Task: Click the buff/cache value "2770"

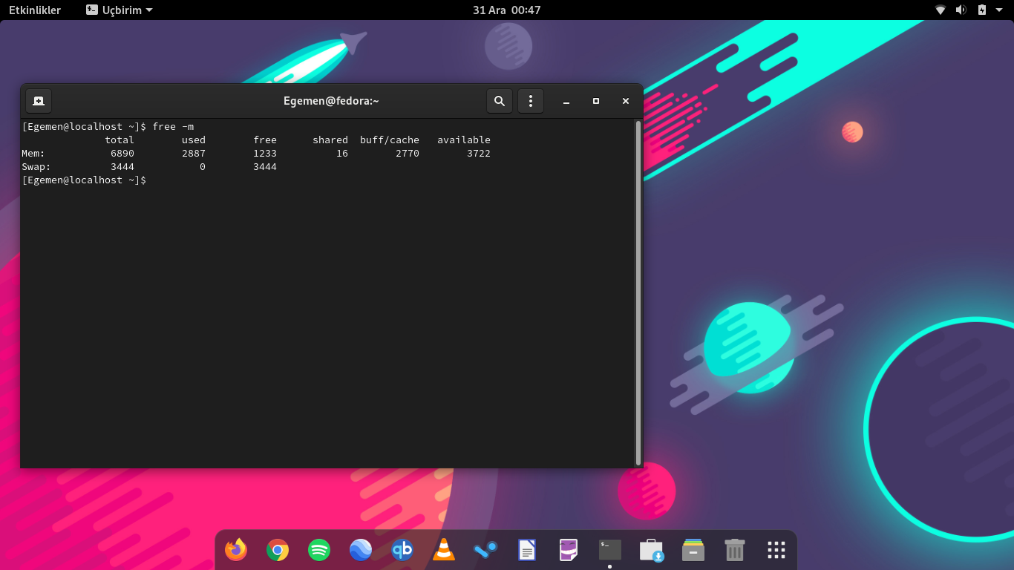Action: (408, 153)
